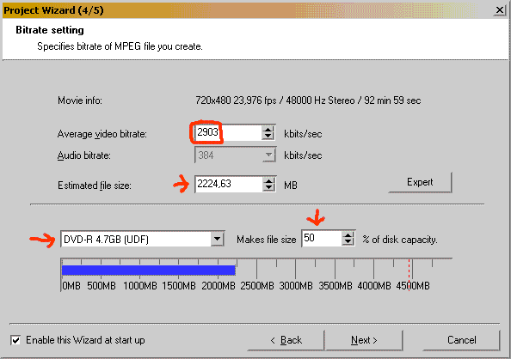Decrease estimated file size spinner down

tap(268, 188)
